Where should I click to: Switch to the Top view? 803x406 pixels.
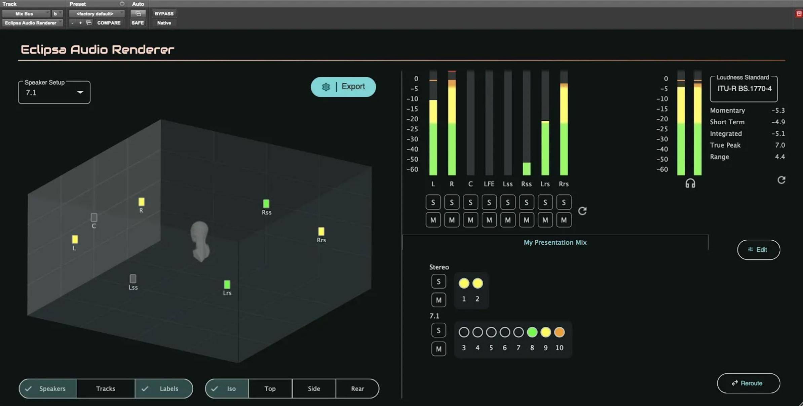tap(270, 389)
